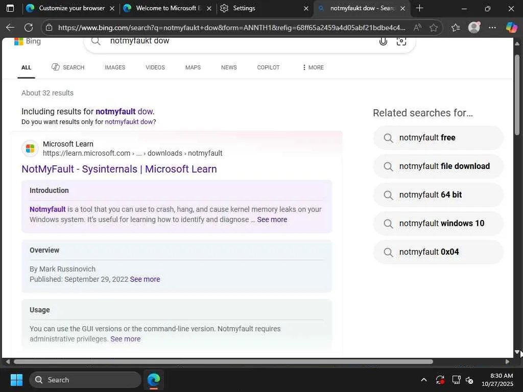523x392 pixels.
Task: Launch Copilot from the toolbar icon
Action: [511, 28]
